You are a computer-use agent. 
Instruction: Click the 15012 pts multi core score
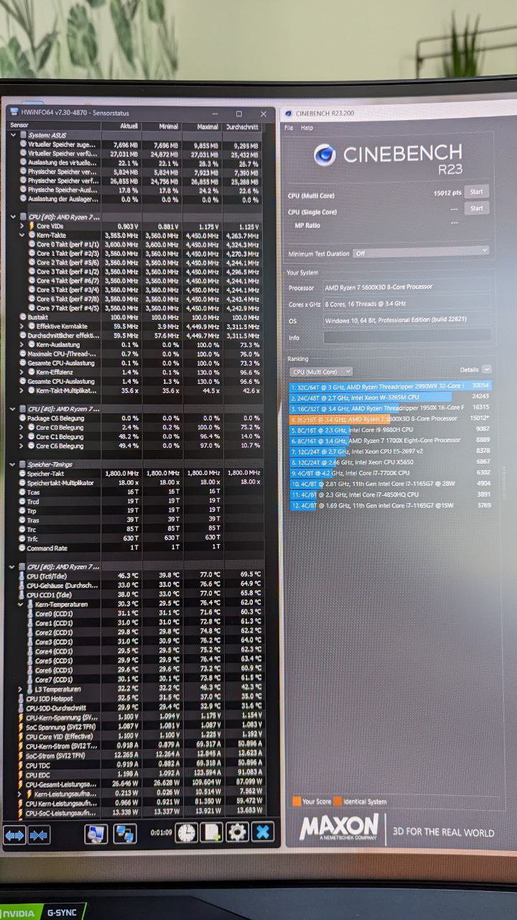point(447,193)
